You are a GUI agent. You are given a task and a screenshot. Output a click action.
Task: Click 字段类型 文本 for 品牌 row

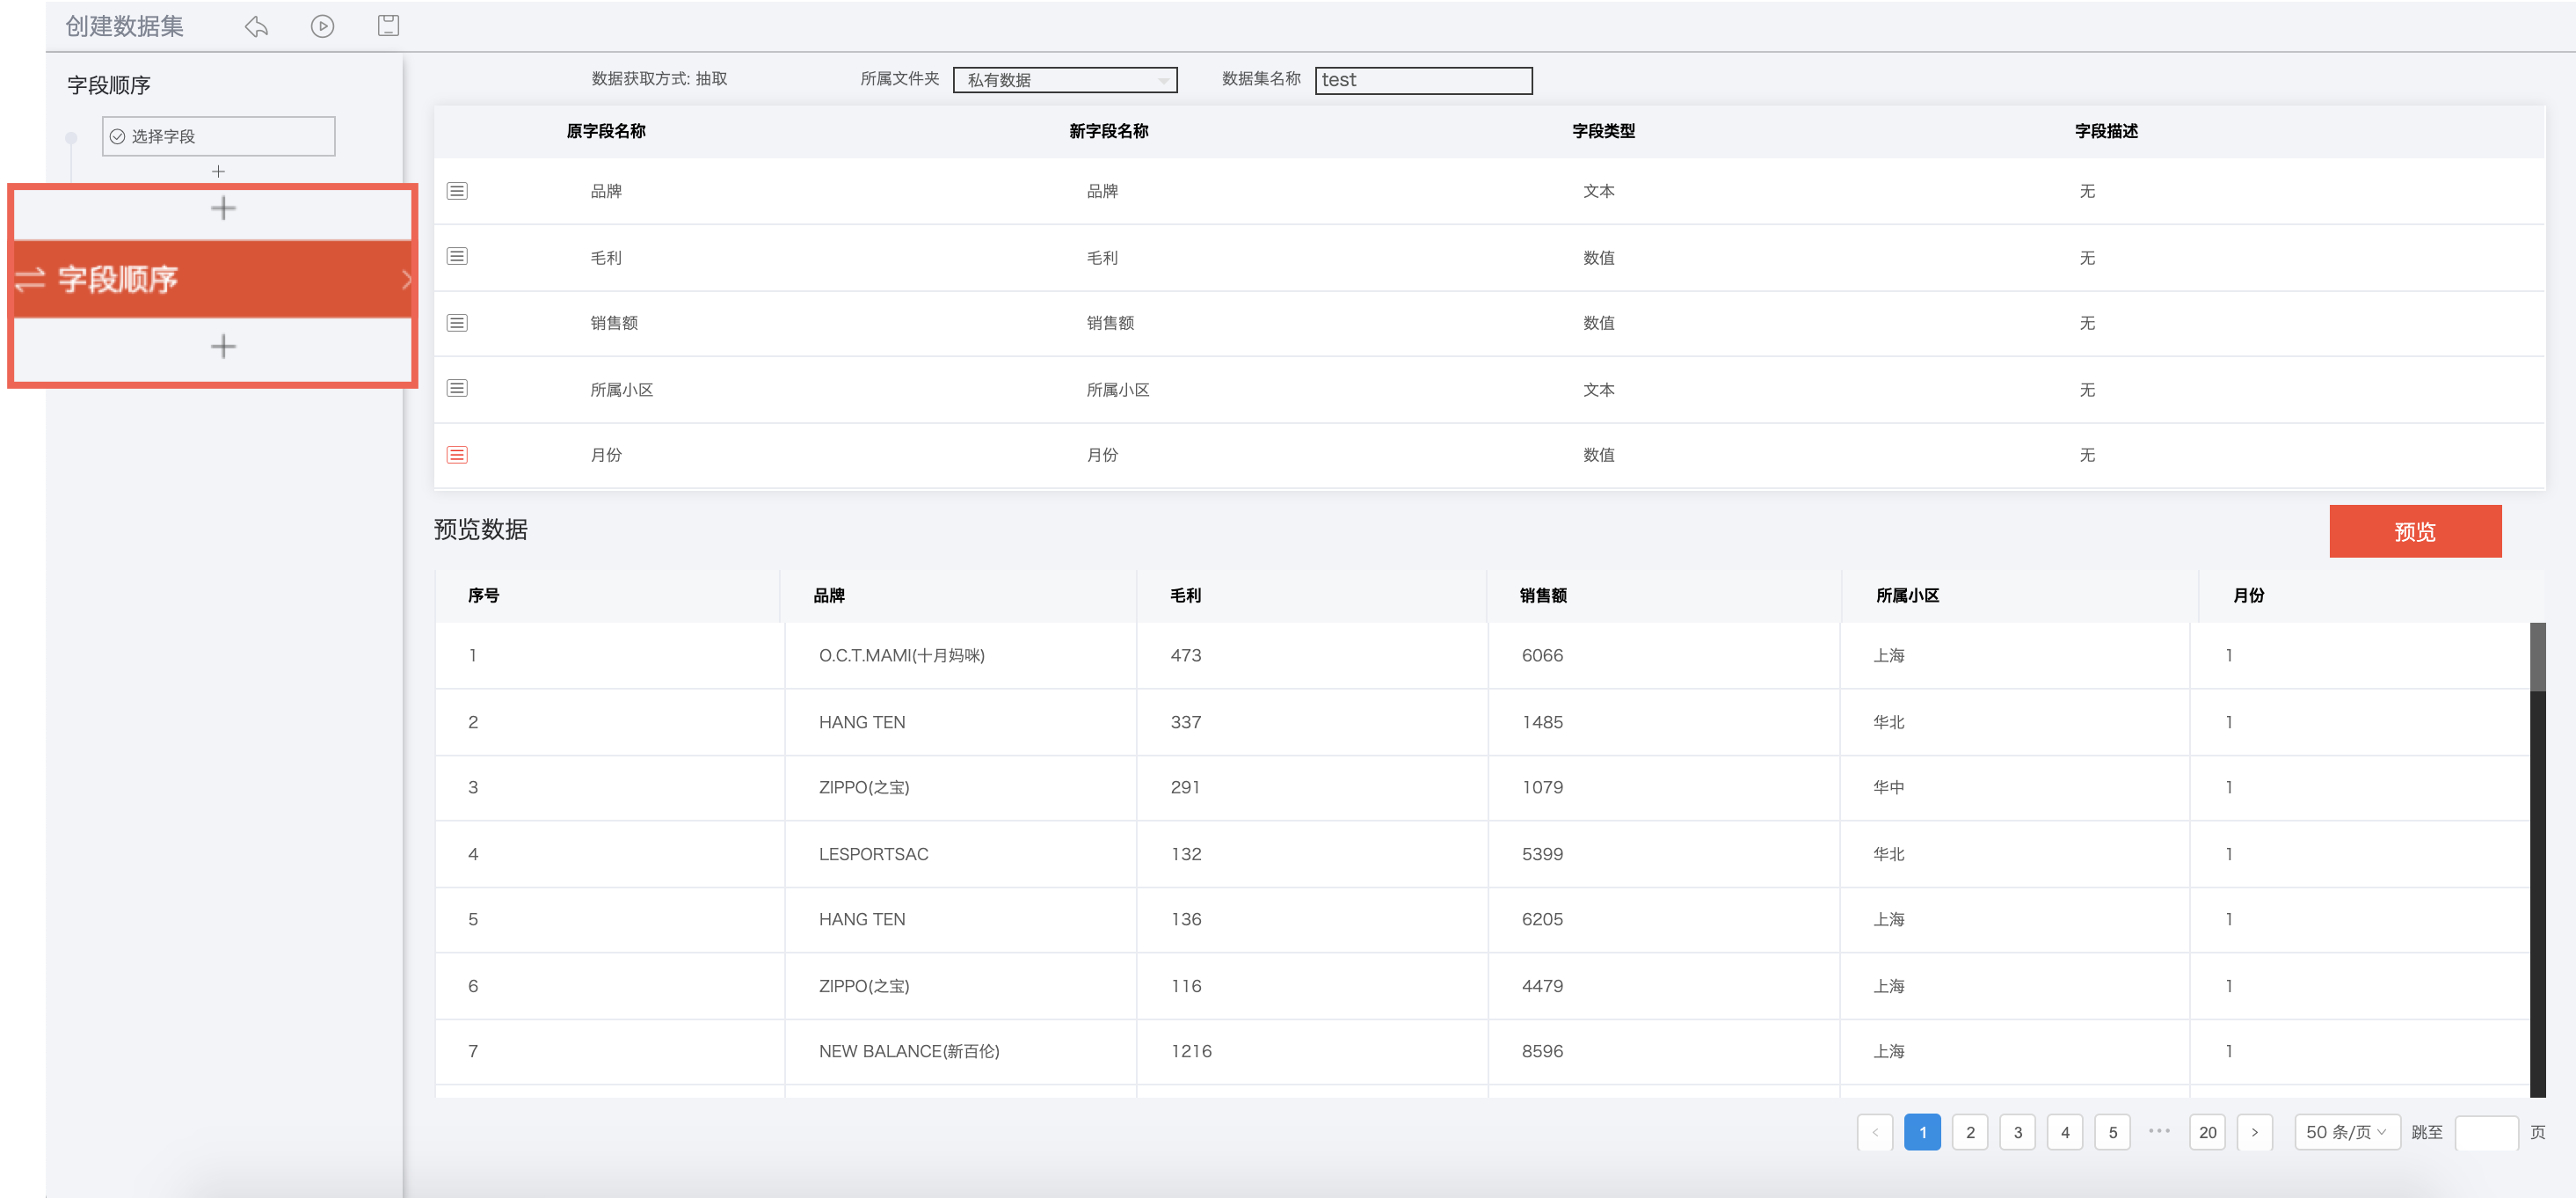pos(1598,191)
